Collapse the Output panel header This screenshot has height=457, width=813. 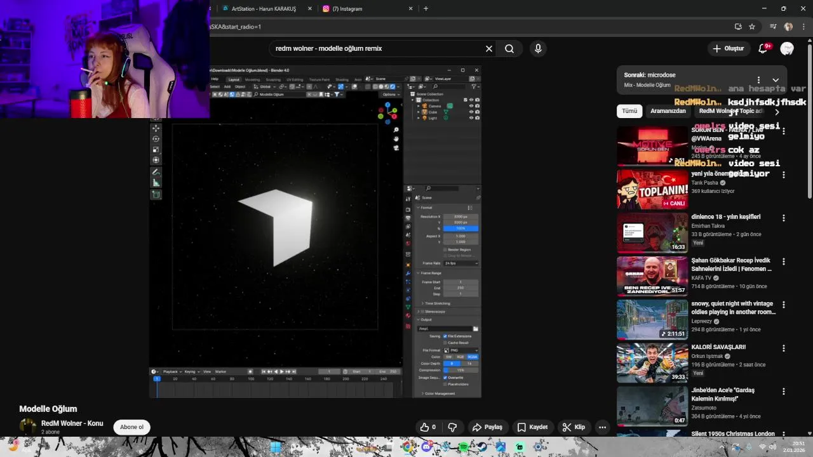click(424, 319)
